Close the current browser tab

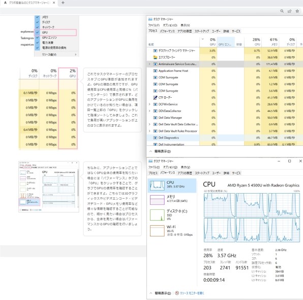pyautogui.click(x=54, y=3)
